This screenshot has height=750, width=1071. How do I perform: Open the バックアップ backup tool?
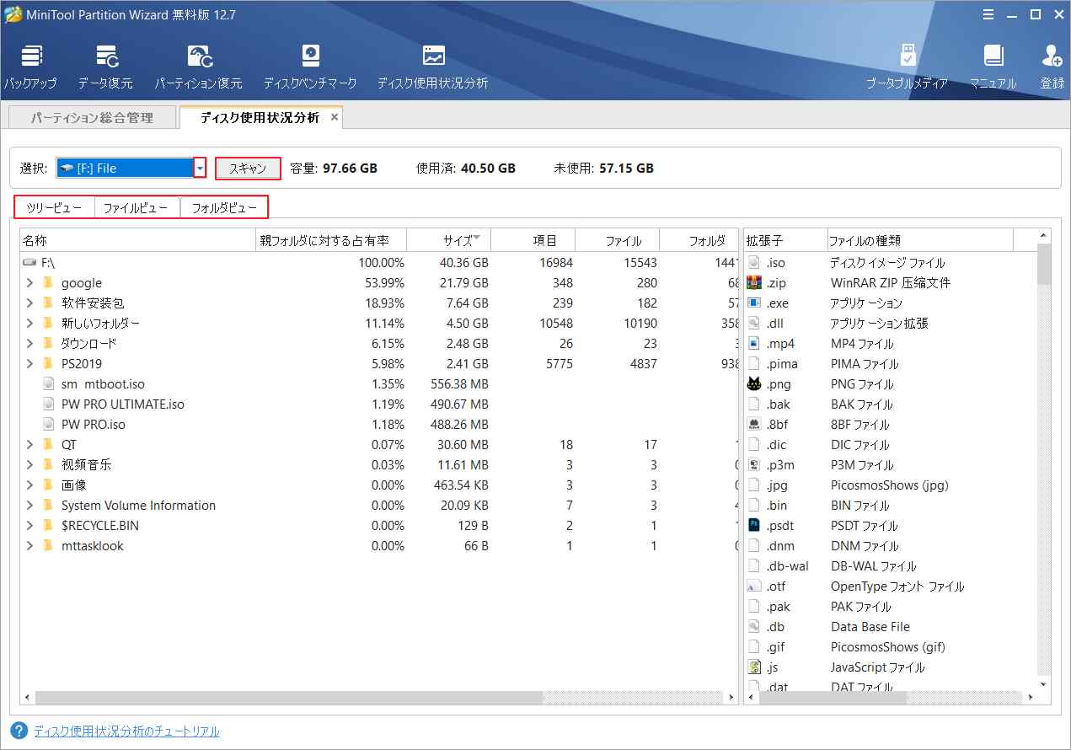click(x=30, y=67)
